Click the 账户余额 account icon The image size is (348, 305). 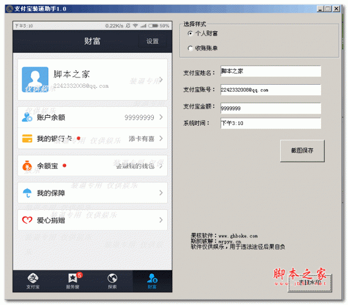[27, 117]
